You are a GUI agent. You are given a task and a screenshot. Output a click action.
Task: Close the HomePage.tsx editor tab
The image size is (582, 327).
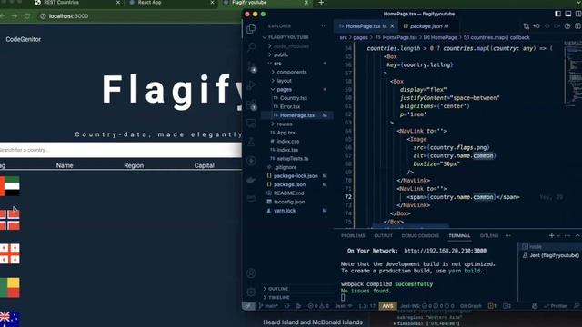tap(392, 26)
